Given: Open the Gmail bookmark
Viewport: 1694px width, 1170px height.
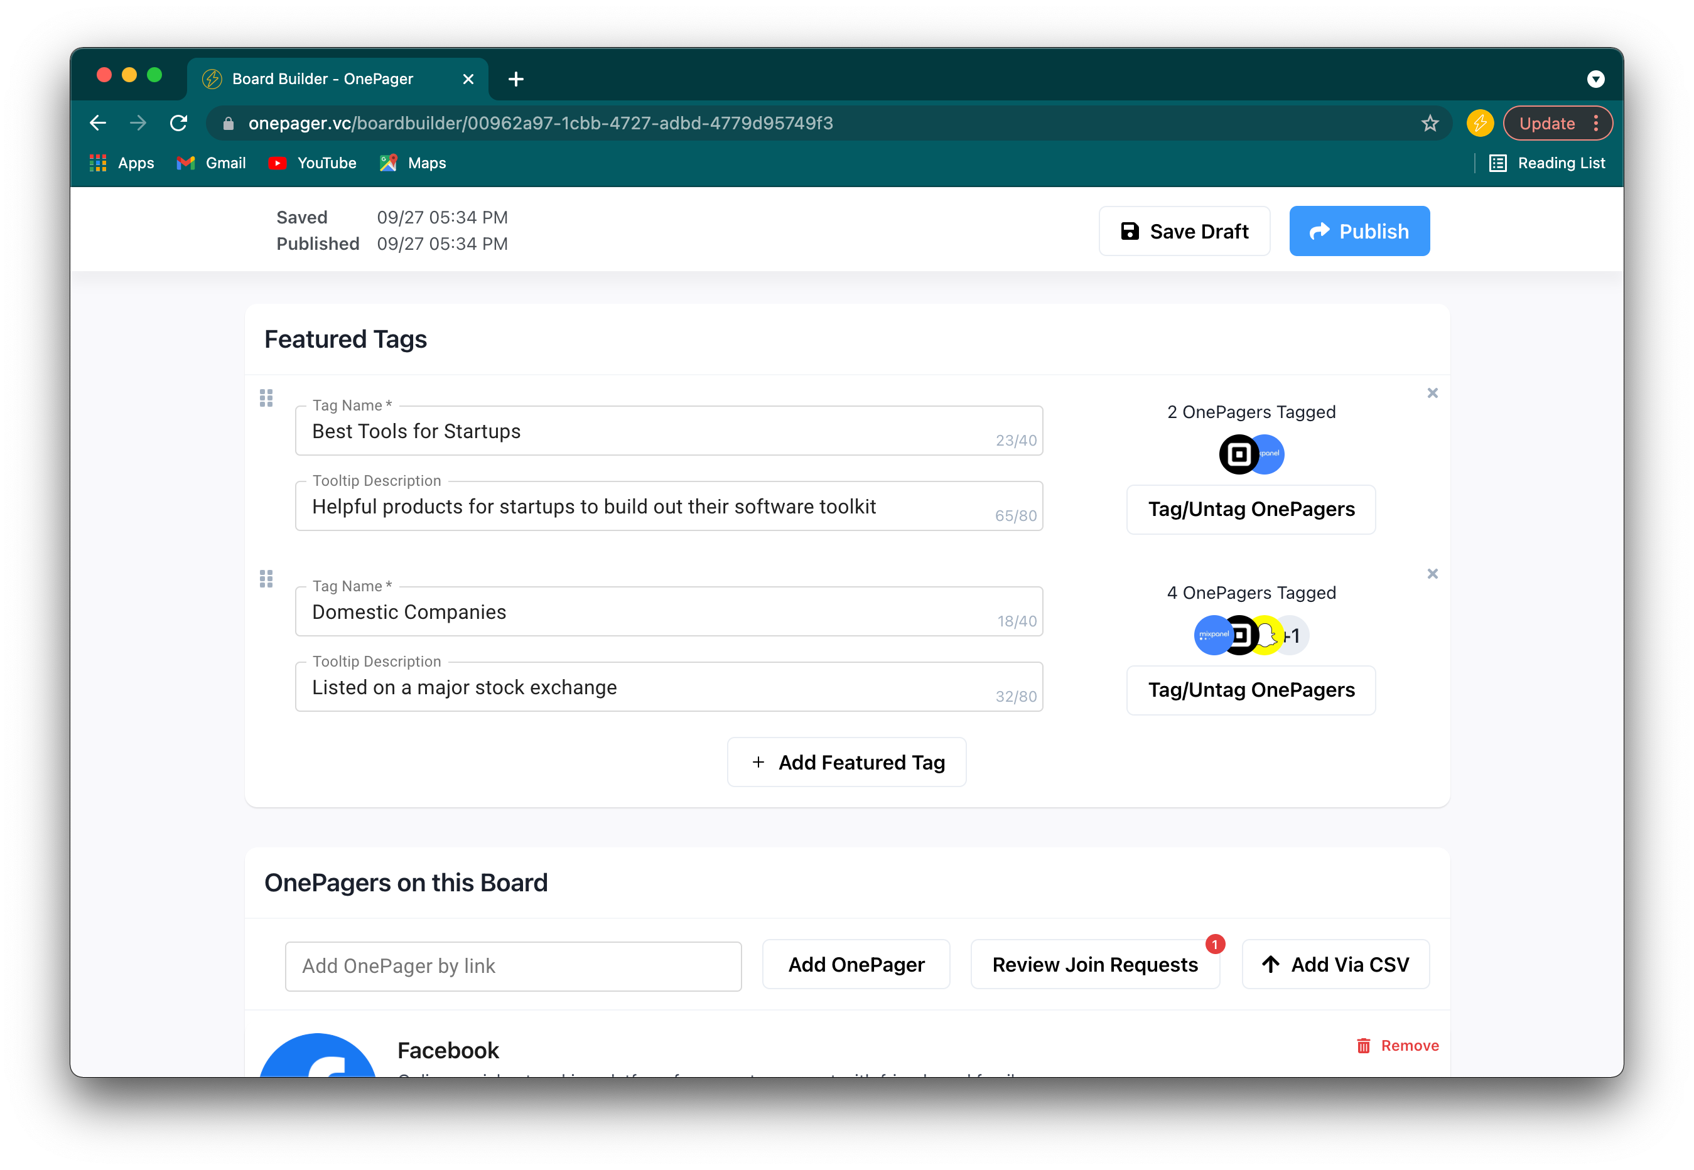Looking at the screenshot, I should click(211, 163).
